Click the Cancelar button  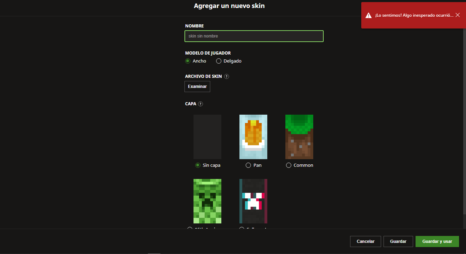365,241
